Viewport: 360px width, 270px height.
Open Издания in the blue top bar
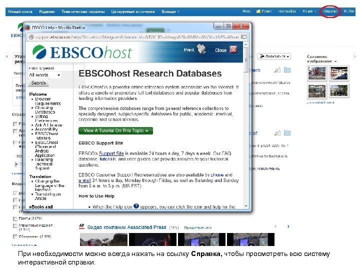47,11
